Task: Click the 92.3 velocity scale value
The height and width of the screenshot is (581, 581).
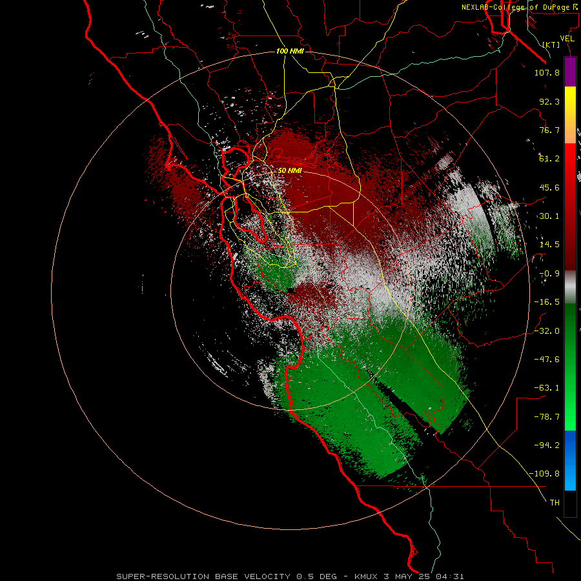Action: click(x=549, y=101)
